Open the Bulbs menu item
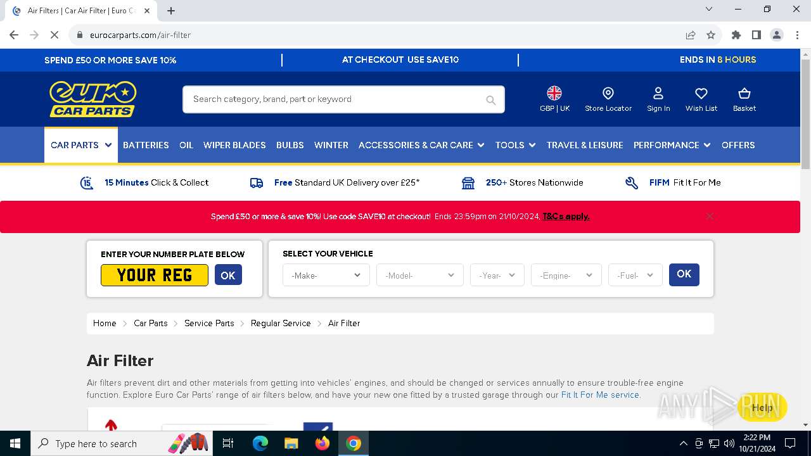 [290, 145]
